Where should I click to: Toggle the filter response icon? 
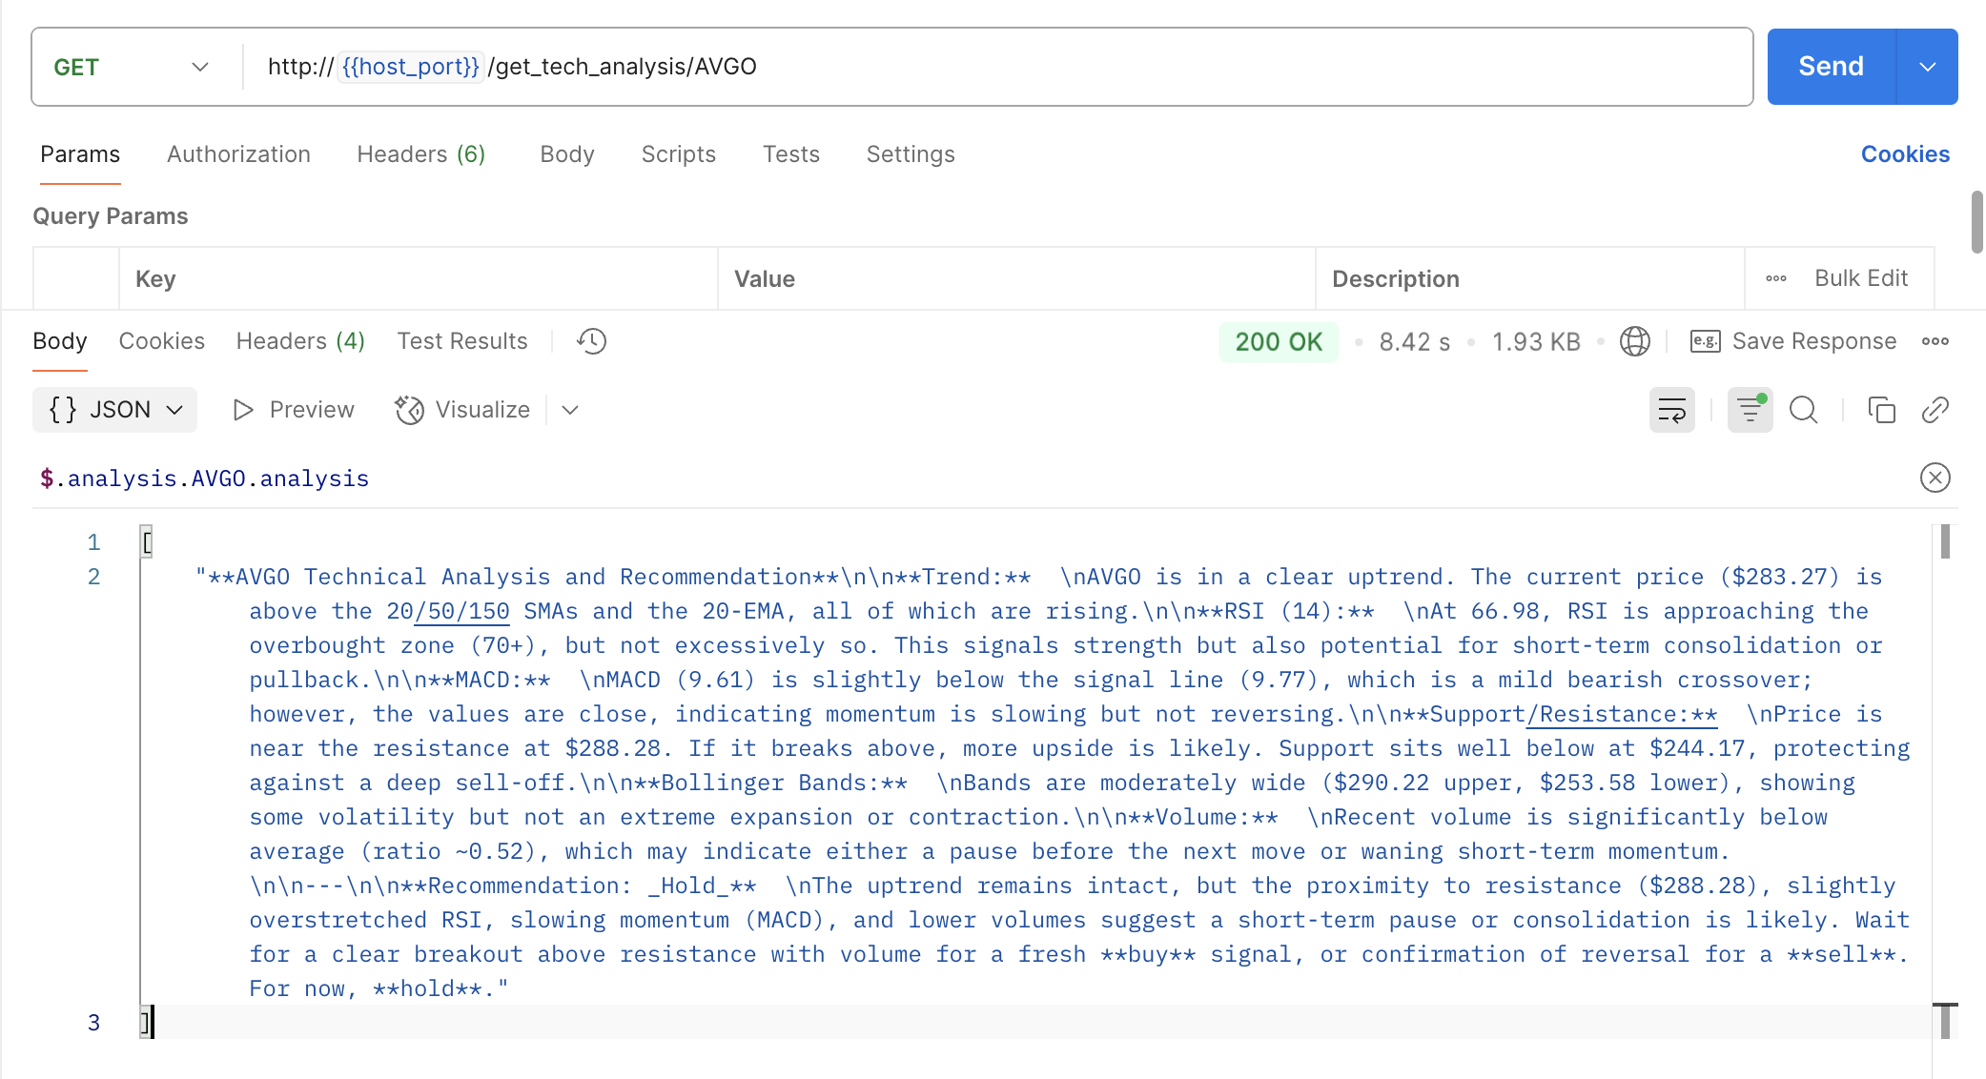pos(1751,410)
